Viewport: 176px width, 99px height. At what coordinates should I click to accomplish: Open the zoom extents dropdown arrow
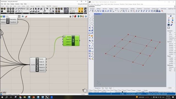click(21, 16)
